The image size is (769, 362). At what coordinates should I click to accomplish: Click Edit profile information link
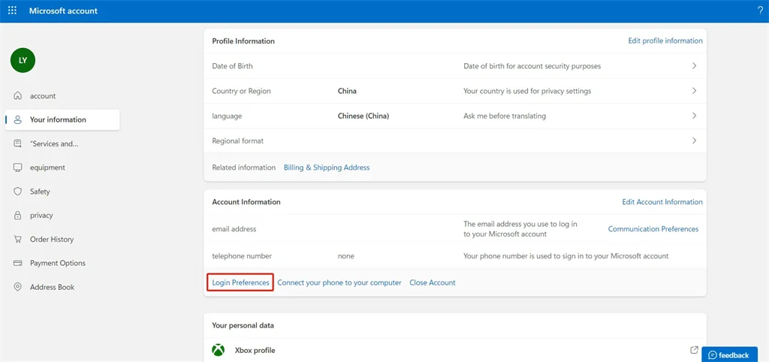click(x=665, y=41)
